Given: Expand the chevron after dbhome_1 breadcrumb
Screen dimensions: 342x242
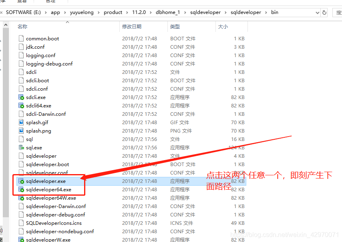Looking at the screenshot, I should click(185, 13).
